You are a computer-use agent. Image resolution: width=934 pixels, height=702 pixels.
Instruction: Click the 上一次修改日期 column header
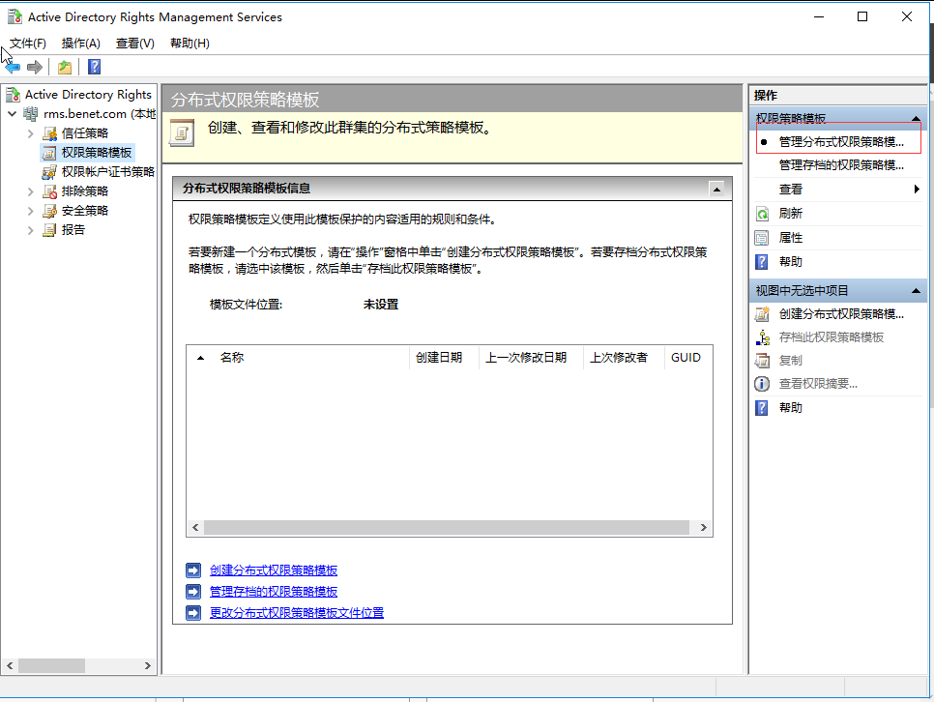click(531, 358)
